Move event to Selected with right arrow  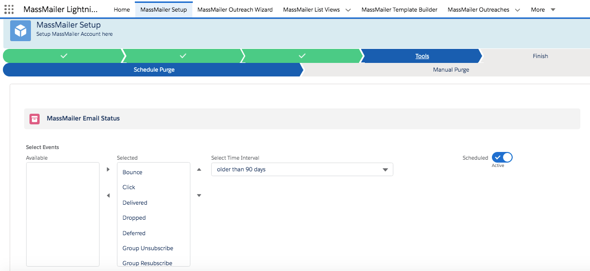click(108, 169)
